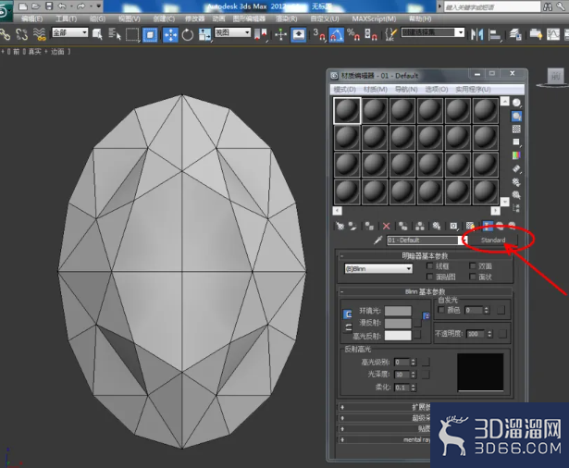The width and height of the screenshot is (569, 468).
Task: Choose the rectangular selection region tool
Action: pos(132,35)
